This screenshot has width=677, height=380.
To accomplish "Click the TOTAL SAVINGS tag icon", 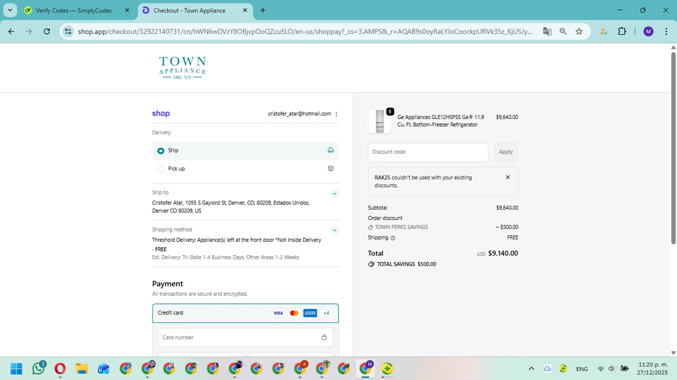I will click(371, 265).
